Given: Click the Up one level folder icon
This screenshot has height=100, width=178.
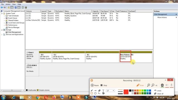Looking at the screenshot, I should tap(9, 7).
